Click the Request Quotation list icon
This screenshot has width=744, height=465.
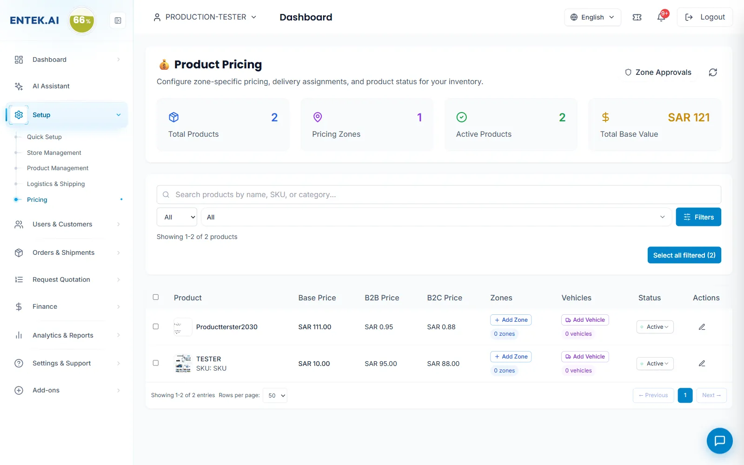click(x=19, y=279)
